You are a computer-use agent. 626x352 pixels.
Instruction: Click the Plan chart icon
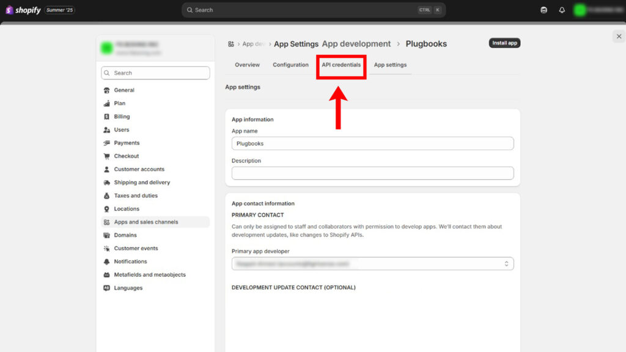pos(106,103)
